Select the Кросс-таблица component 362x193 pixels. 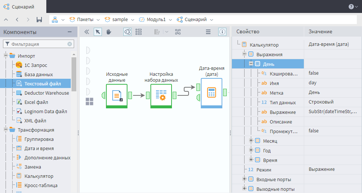pos(41,185)
